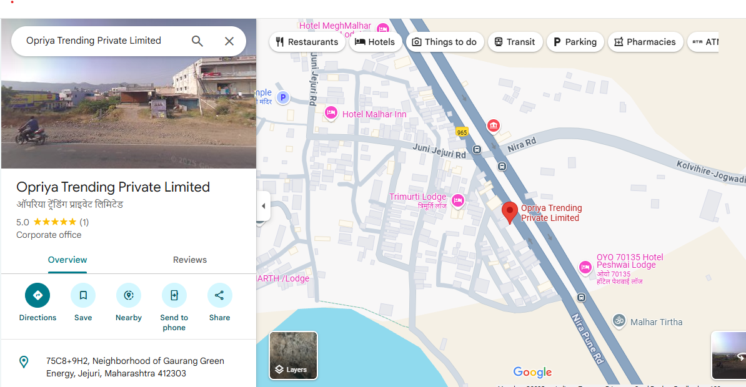Click the search box text field
This screenshot has height=387, width=746.
pos(100,41)
